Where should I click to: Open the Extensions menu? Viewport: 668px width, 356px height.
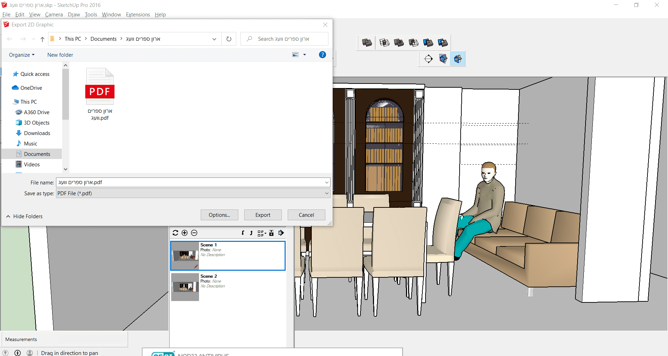pos(138,15)
